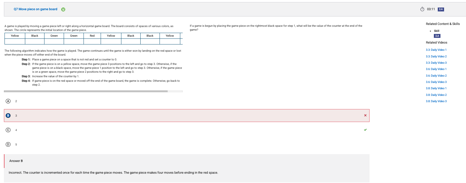The image size is (466, 183).
Task: Select answer choice B
Action: point(8,115)
